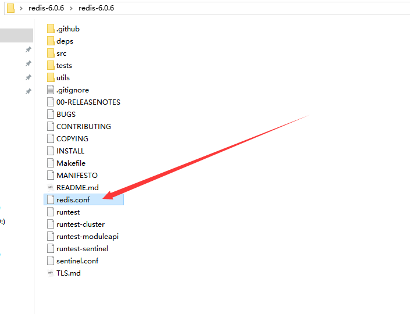Viewport: 410px width, 314px height.
Task: Click the third pin icon in sidebar
Action: tap(28, 77)
